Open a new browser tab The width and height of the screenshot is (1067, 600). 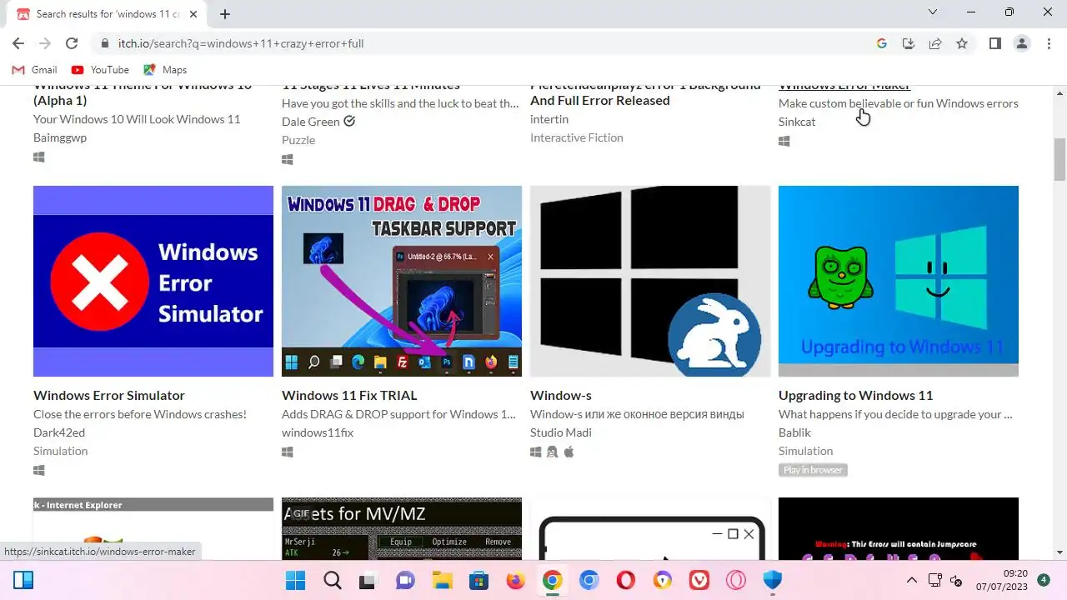point(225,13)
